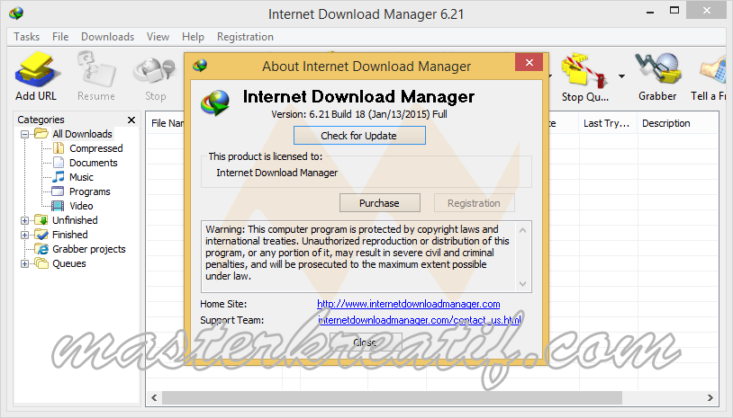Viewport: 733px width, 418px height.
Task: Click the Finished checkmark folder icon
Action: (x=41, y=235)
